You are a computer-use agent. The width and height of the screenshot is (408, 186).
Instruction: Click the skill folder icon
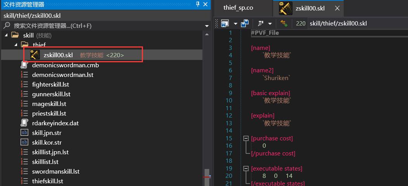(x=15, y=35)
